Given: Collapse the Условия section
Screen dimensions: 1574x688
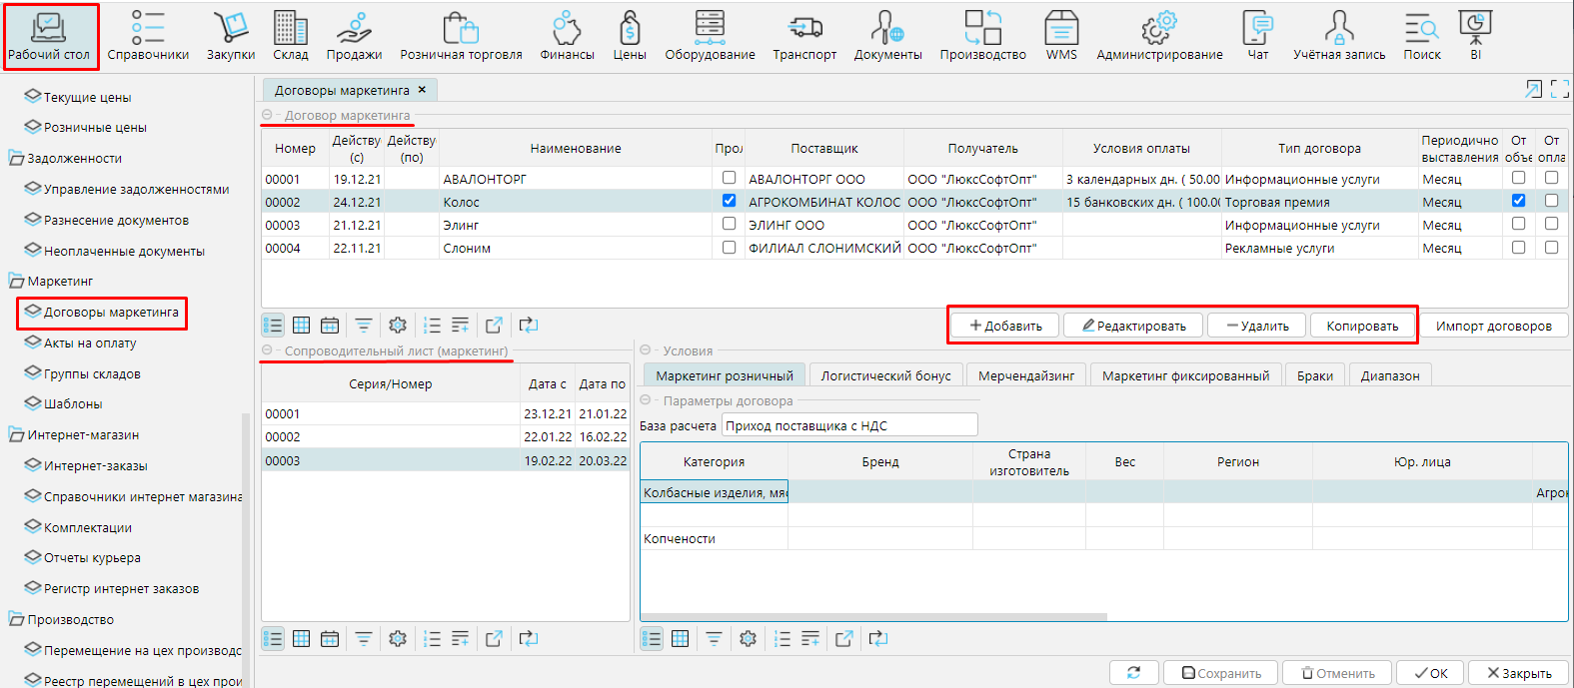Looking at the screenshot, I should pos(646,350).
